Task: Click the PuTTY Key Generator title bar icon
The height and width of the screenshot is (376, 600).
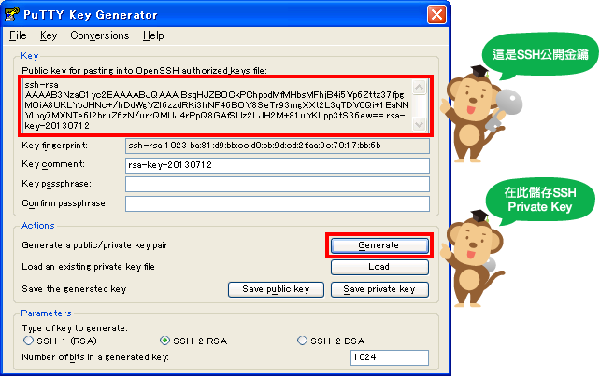Action: (x=11, y=14)
